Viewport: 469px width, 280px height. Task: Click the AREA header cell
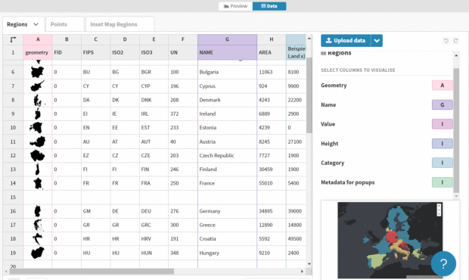pyautogui.click(x=272, y=52)
